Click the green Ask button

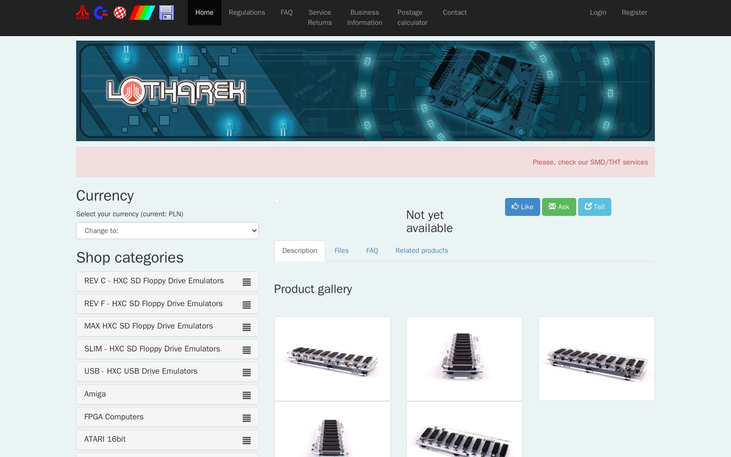point(559,207)
